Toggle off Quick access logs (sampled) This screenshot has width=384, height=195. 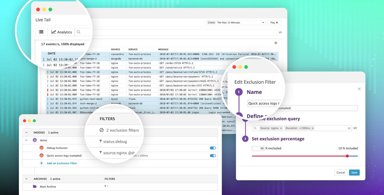pos(213,155)
